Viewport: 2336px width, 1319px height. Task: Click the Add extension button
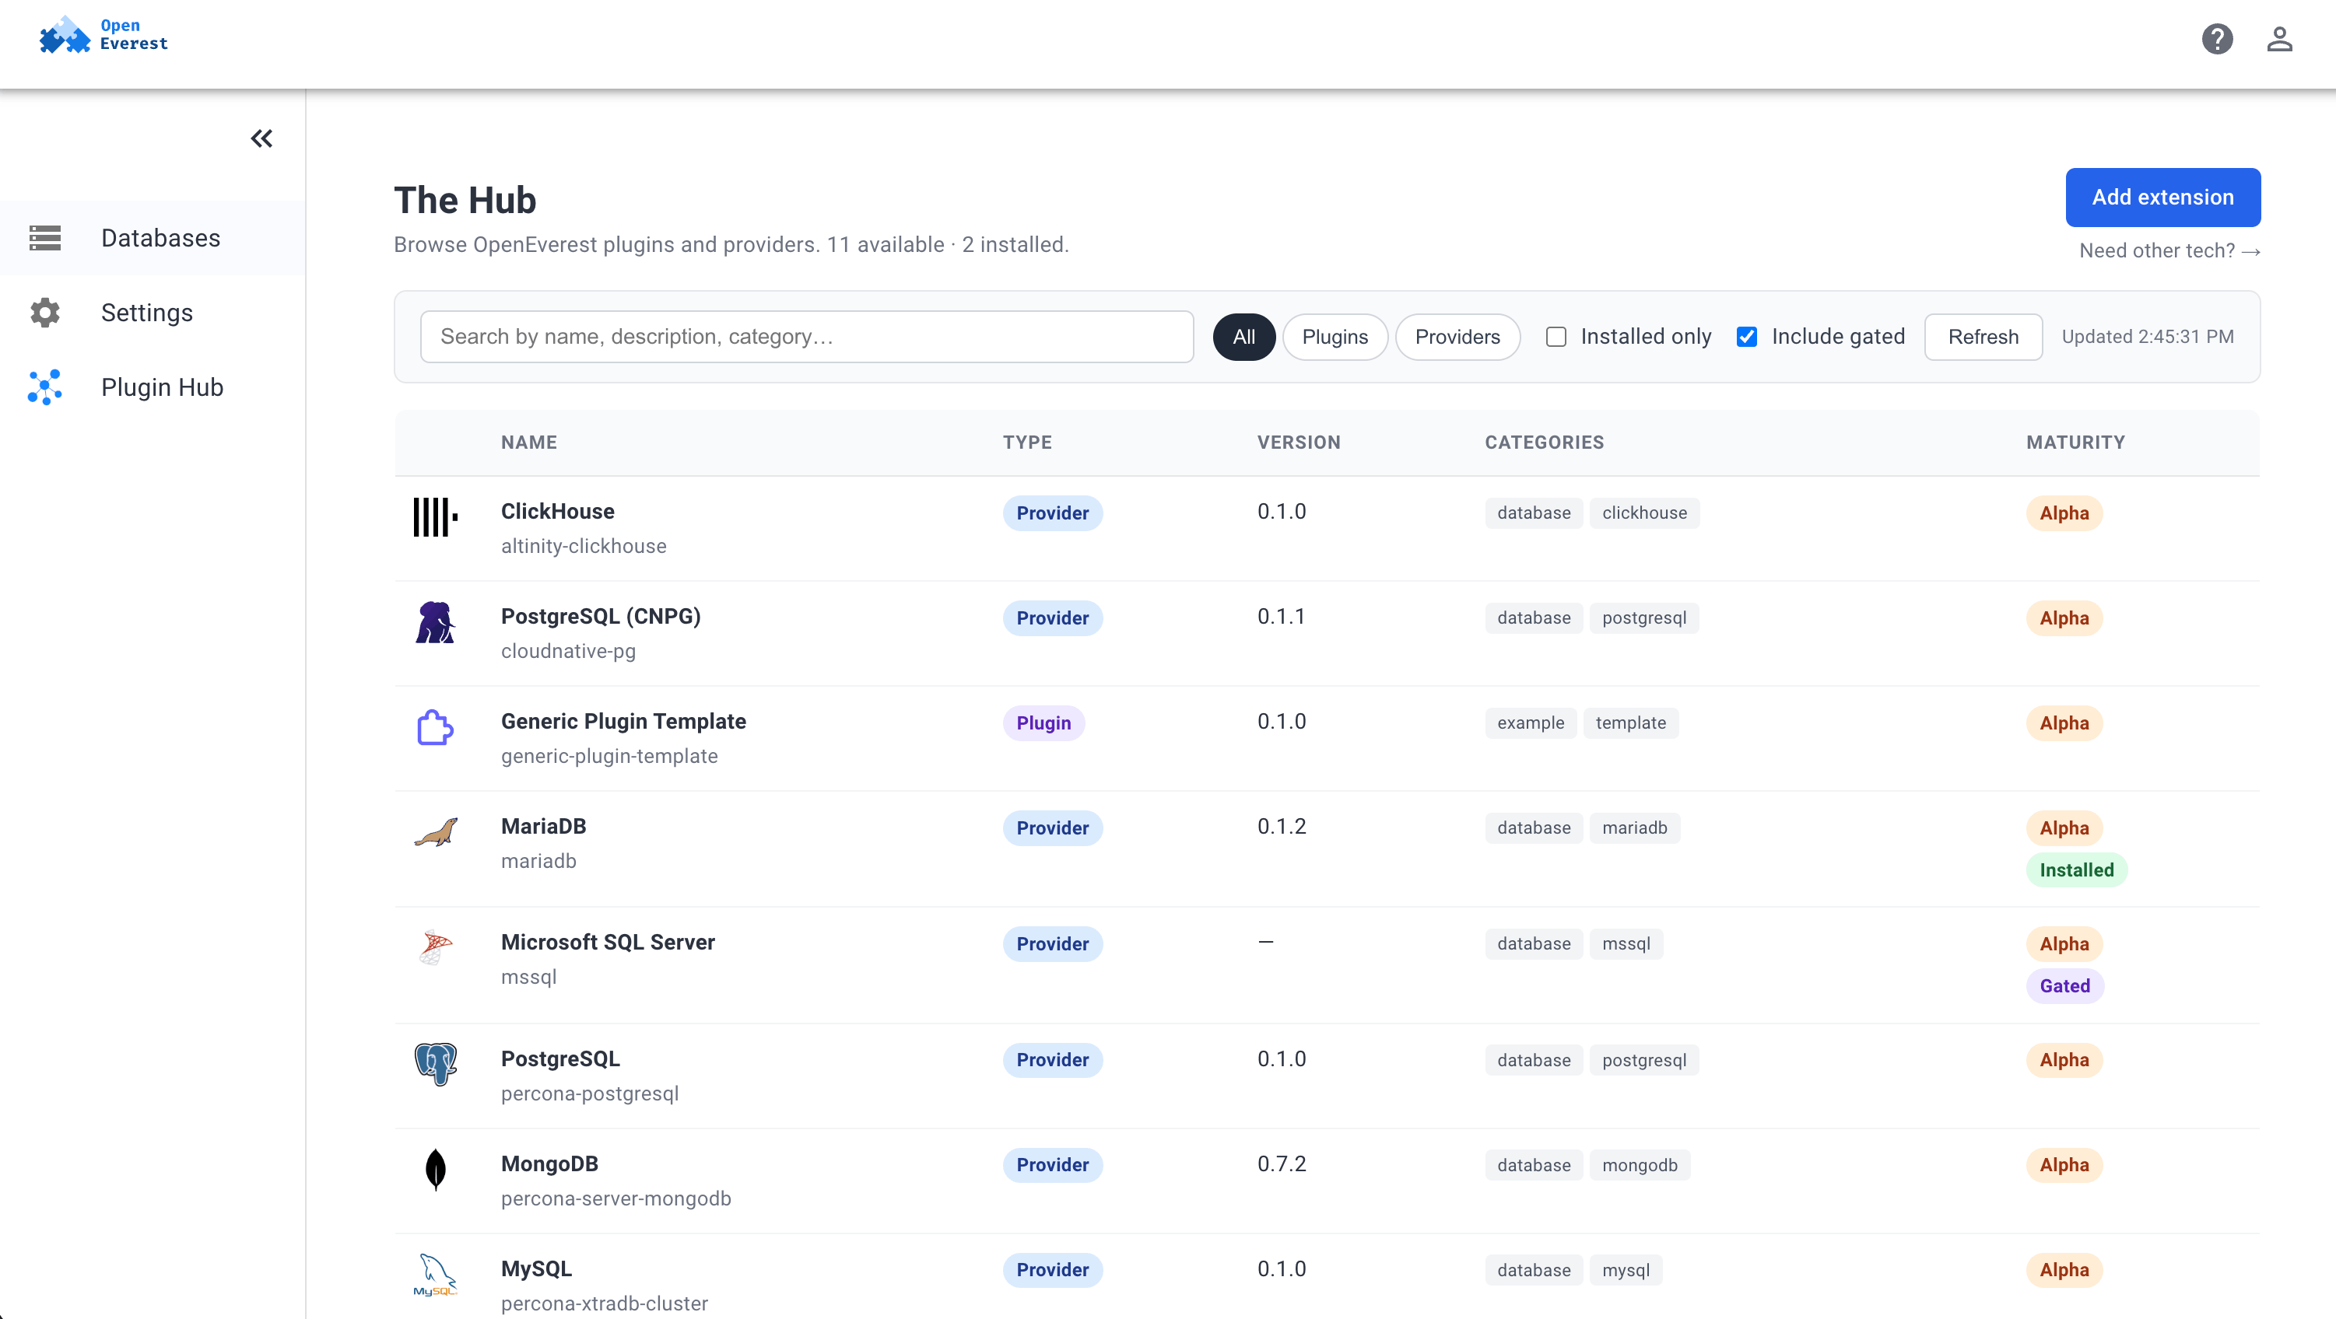tap(2162, 197)
